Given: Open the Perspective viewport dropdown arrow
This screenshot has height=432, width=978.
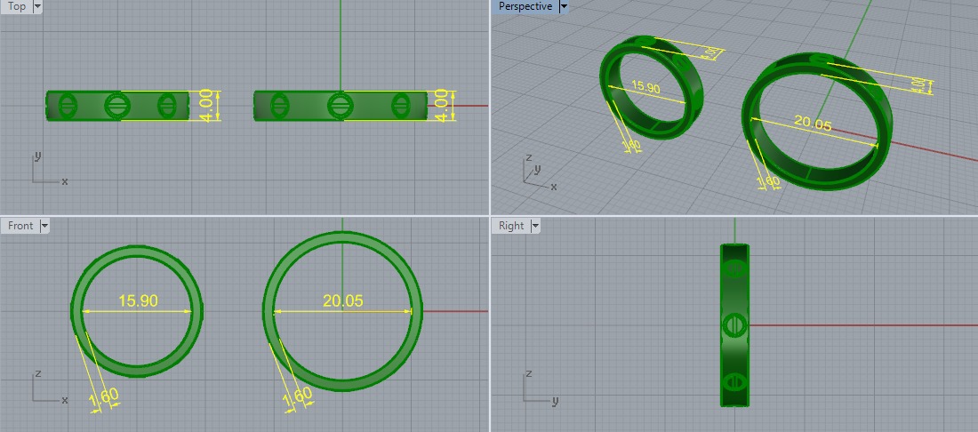Looking at the screenshot, I should (x=563, y=7).
